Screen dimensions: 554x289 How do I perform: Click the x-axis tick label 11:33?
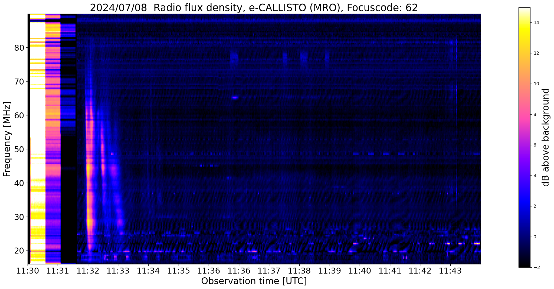(x=118, y=271)
